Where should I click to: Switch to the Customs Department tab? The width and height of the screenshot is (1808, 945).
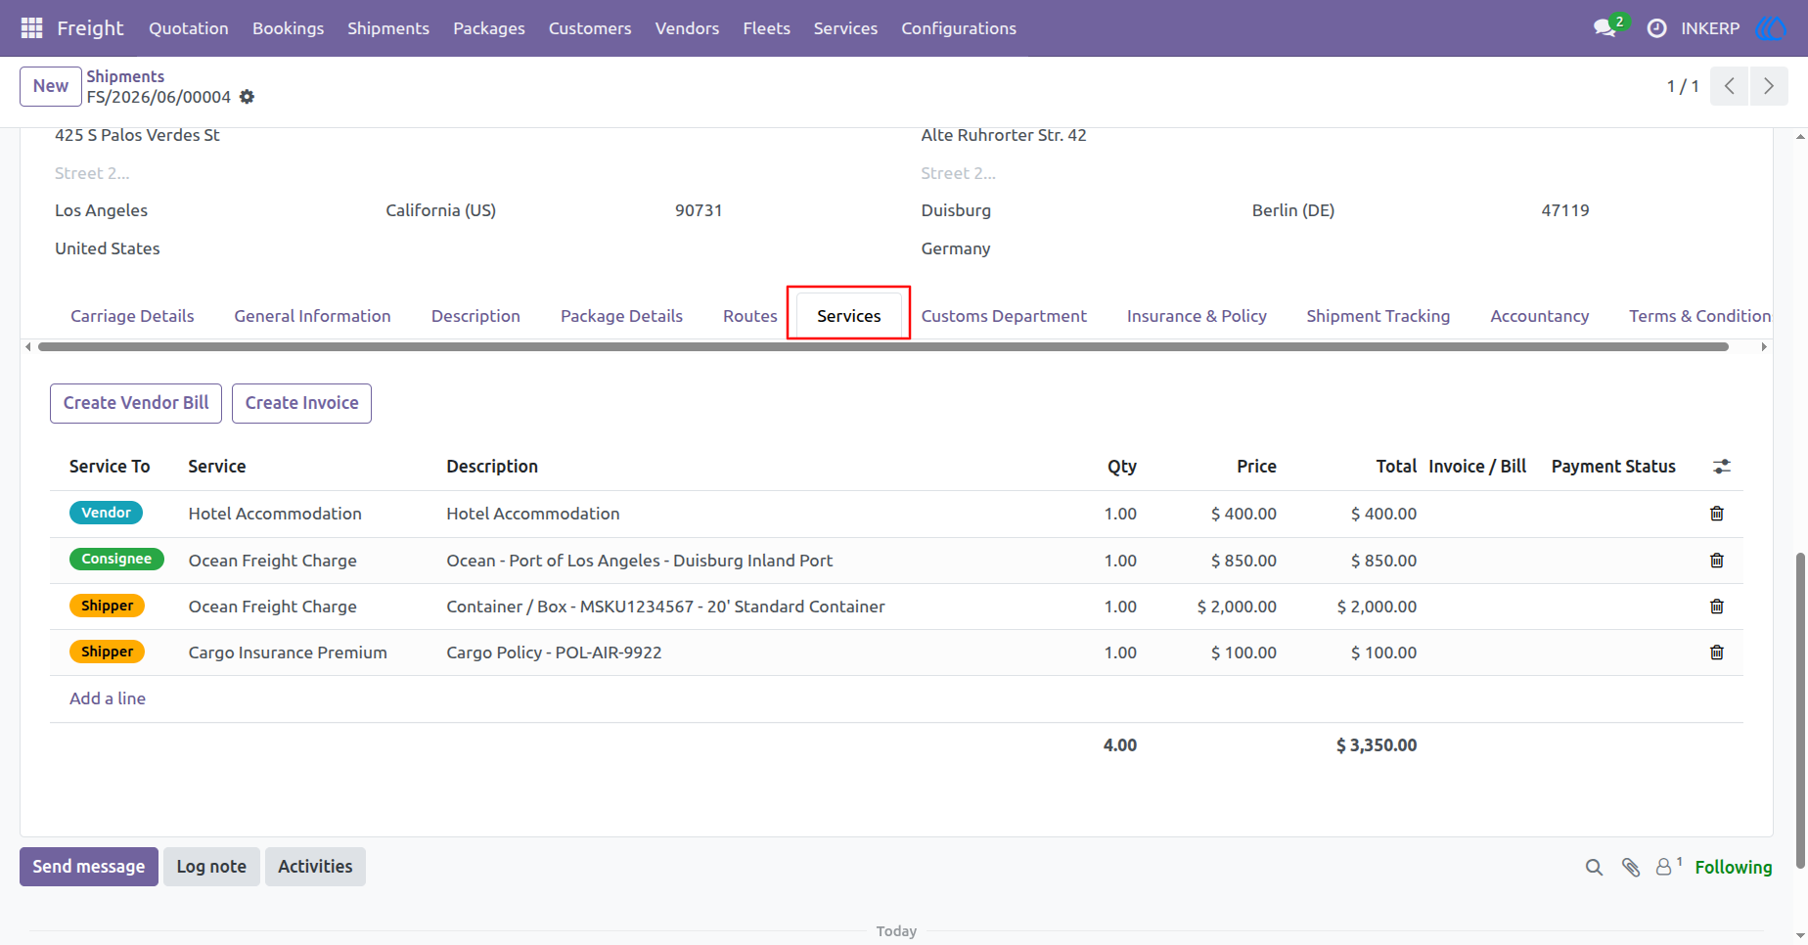click(1004, 316)
